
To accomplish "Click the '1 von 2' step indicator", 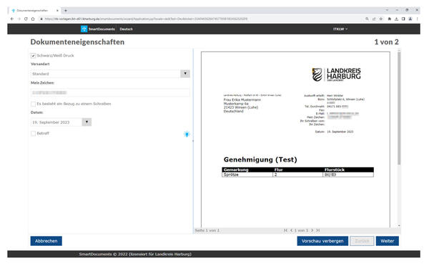I will (386, 42).
